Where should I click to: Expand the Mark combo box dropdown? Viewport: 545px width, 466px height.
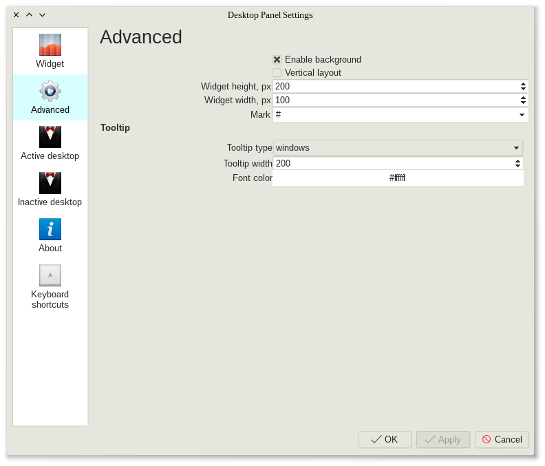tap(522, 115)
